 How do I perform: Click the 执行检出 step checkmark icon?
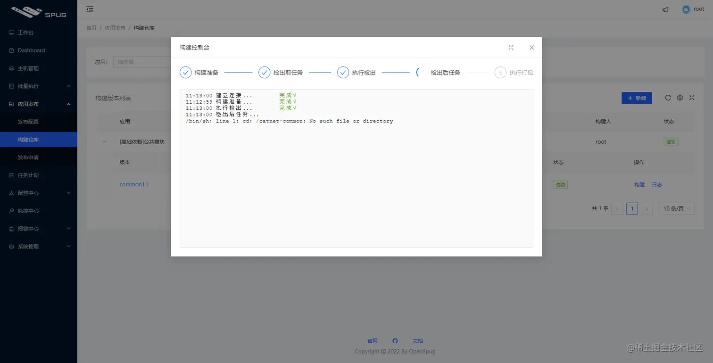[x=343, y=73]
